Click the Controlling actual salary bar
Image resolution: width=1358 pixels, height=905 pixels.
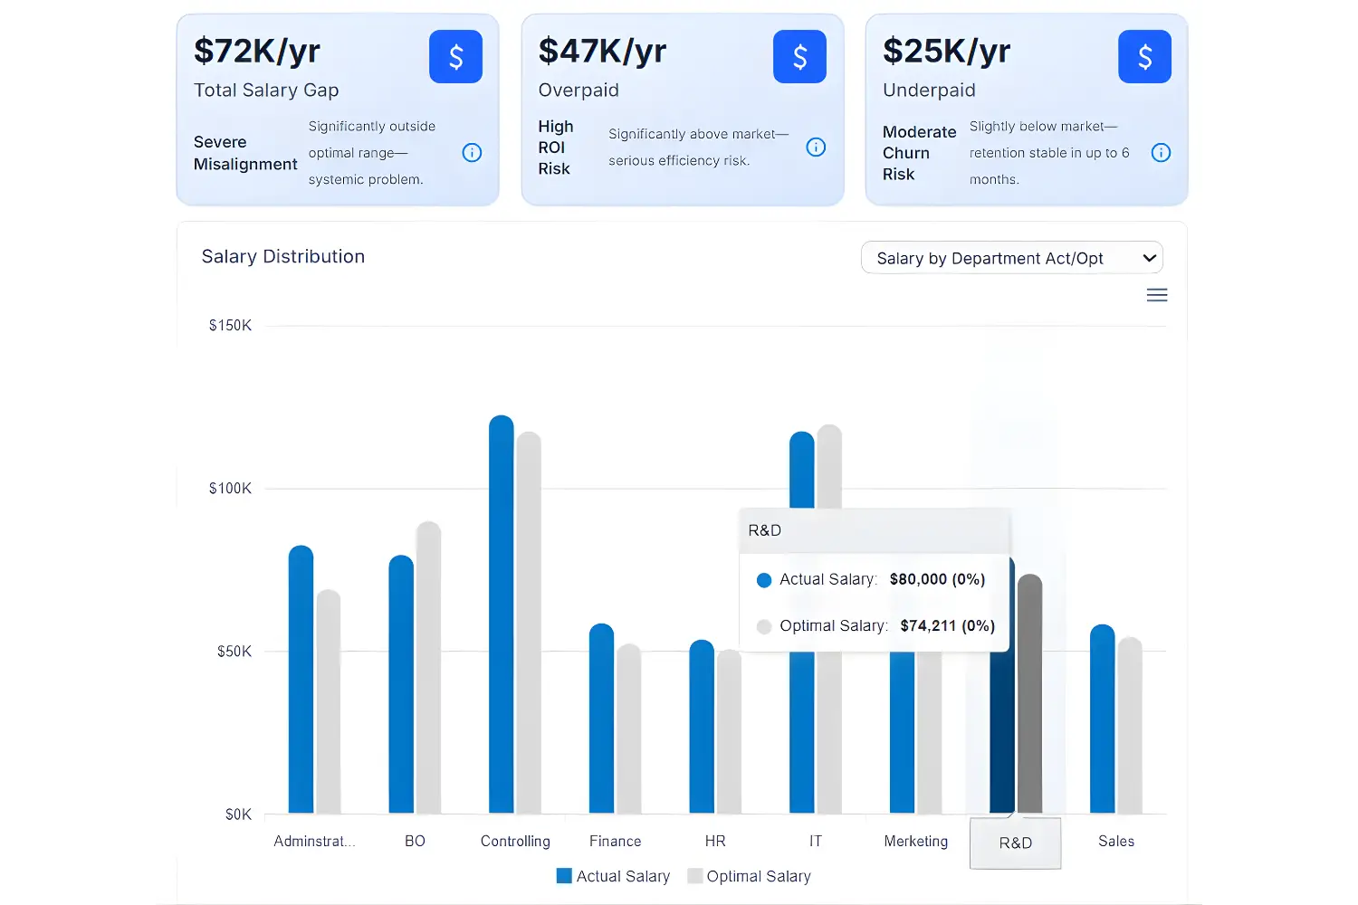[502, 615]
